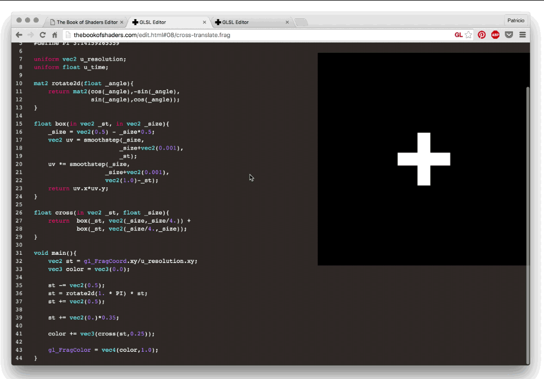544x379 pixels.
Task: Bookmark this page with the star icon
Action: [468, 35]
